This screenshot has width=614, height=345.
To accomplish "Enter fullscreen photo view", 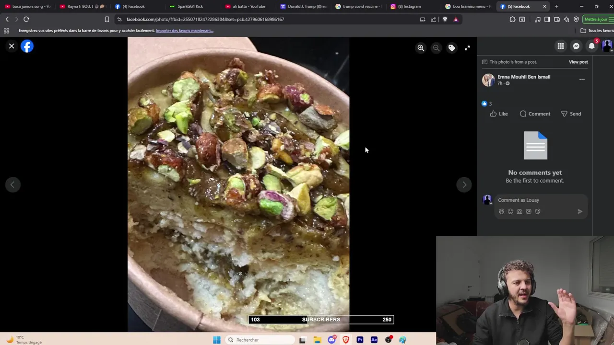I will (x=467, y=48).
